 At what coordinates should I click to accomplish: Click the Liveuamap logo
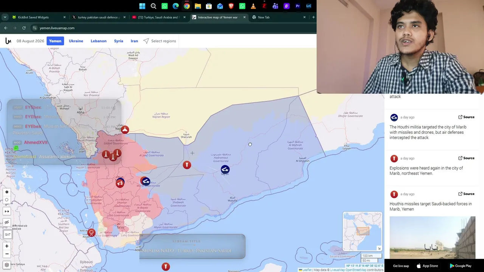8,41
